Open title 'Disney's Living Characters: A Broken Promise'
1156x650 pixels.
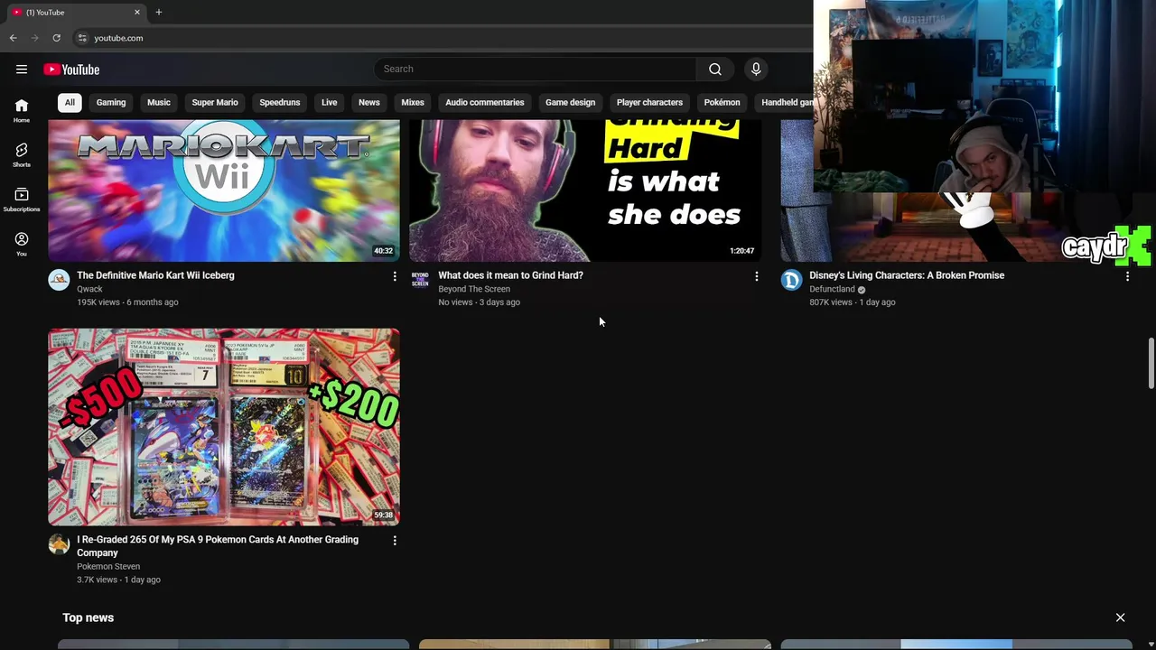907,275
